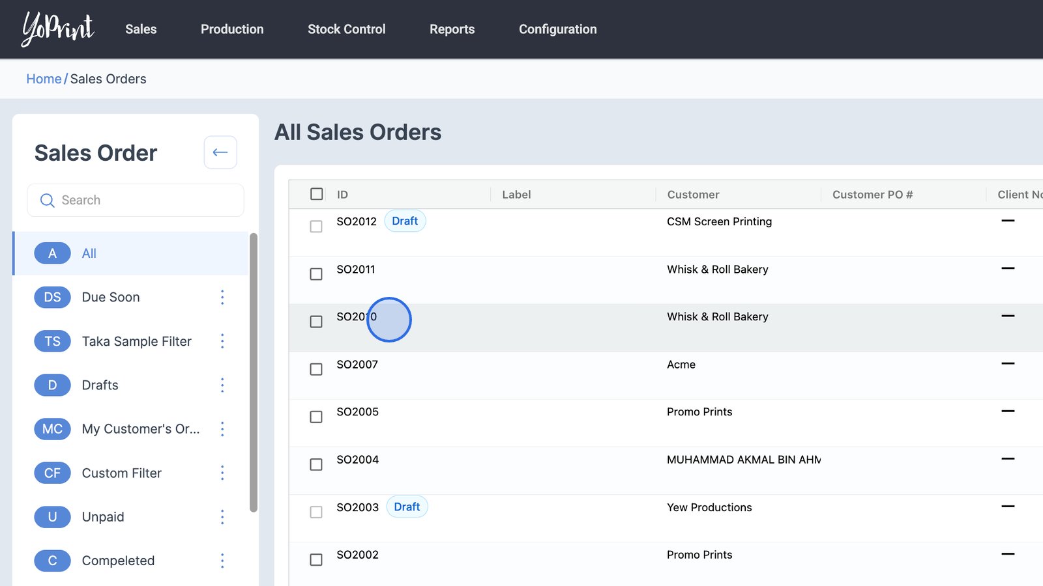The image size is (1043, 586).
Task: Select the CF badge for Custom Filter
Action: (x=52, y=473)
